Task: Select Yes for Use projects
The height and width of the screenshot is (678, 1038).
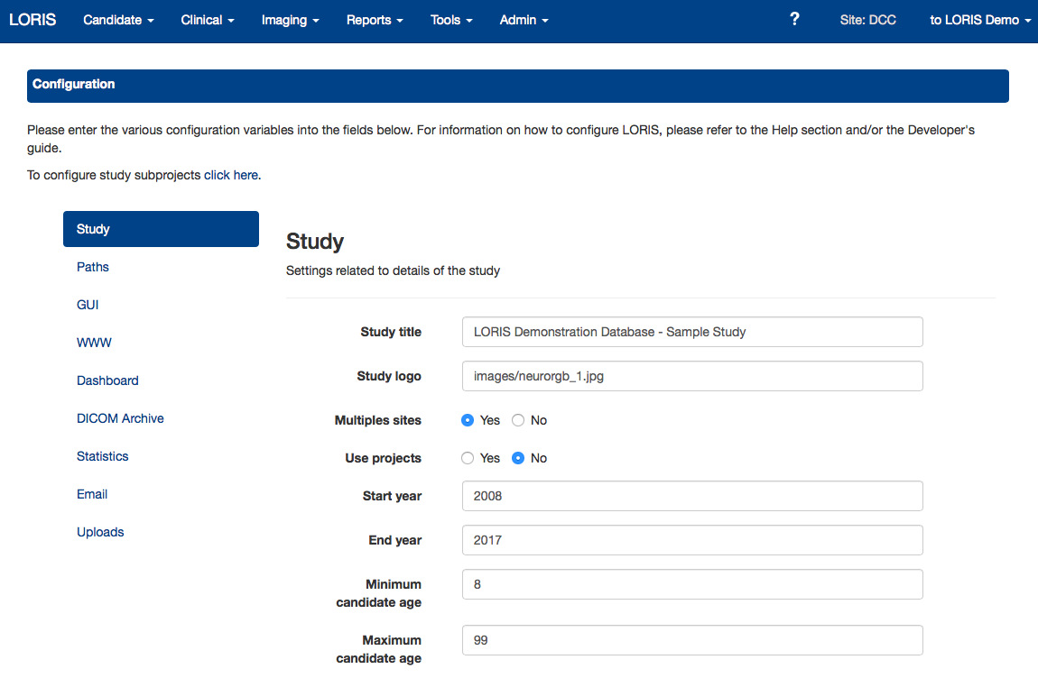Action: click(x=468, y=458)
